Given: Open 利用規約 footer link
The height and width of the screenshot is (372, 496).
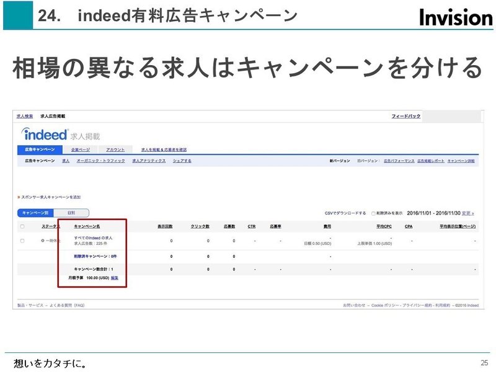Looking at the screenshot, I should pos(443,305).
